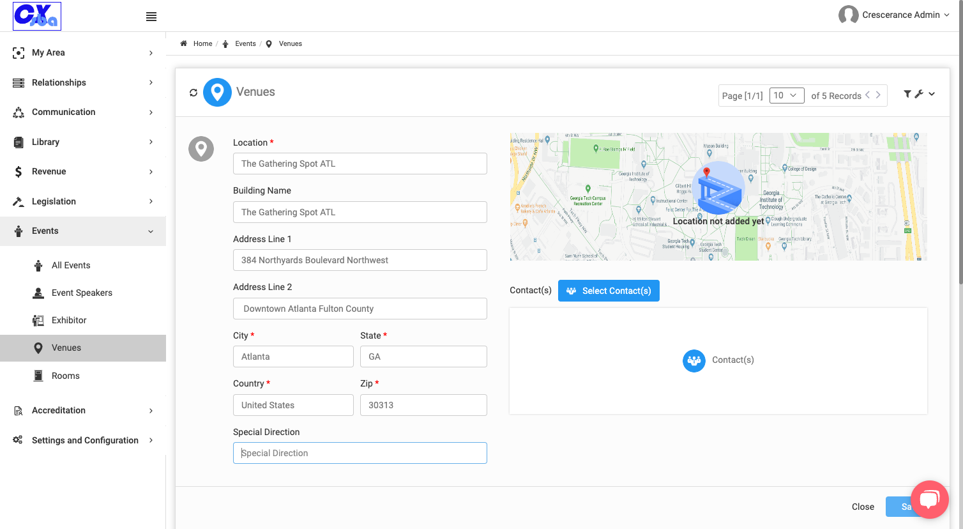Open Event Speakers in sidebar
The width and height of the screenshot is (963, 529).
83,293
